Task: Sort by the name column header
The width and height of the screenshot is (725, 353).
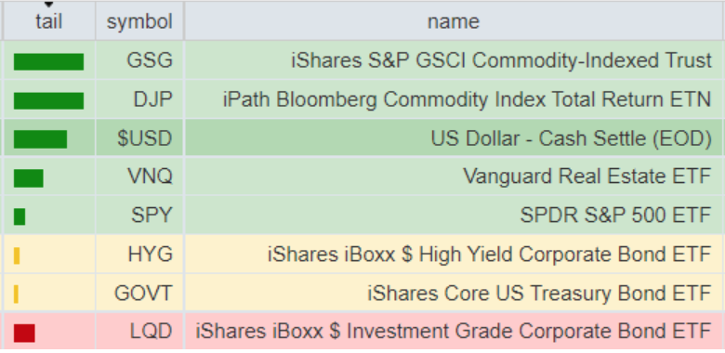Action: 454,20
